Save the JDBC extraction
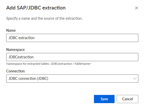 pyautogui.click(x=104, y=99)
